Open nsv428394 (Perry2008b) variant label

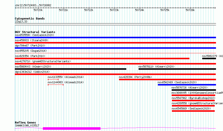(x=135, y=77)
